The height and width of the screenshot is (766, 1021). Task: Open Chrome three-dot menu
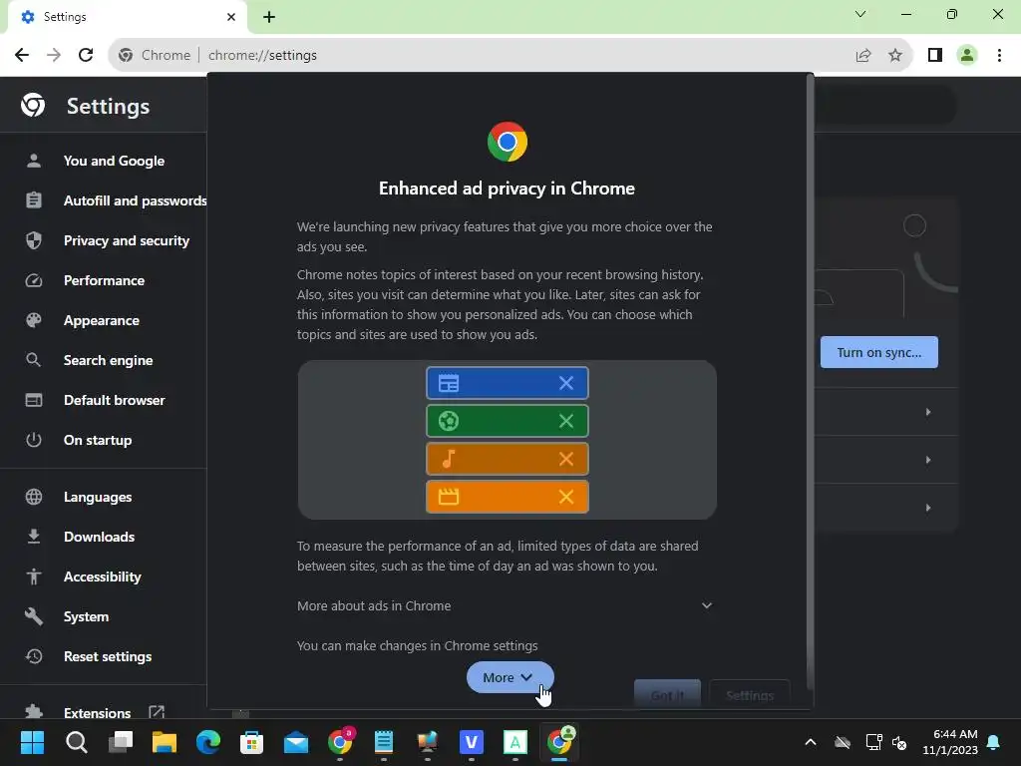pyautogui.click(x=999, y=56)
